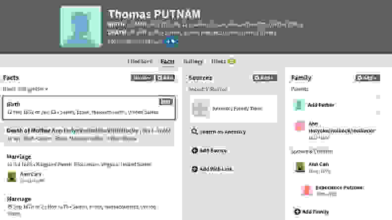Click the Add Web Link icon
The width and height of the screenshot is (392, 220).
pos(195,169)
